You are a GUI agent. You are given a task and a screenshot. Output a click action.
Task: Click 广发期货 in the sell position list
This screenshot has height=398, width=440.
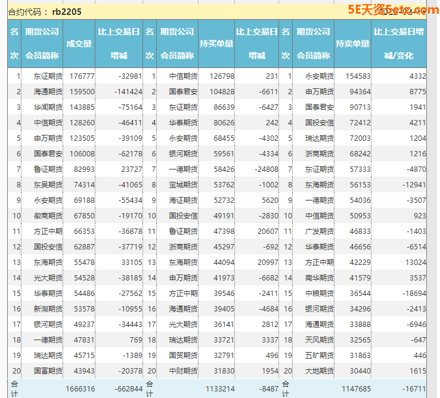point(320,231)
